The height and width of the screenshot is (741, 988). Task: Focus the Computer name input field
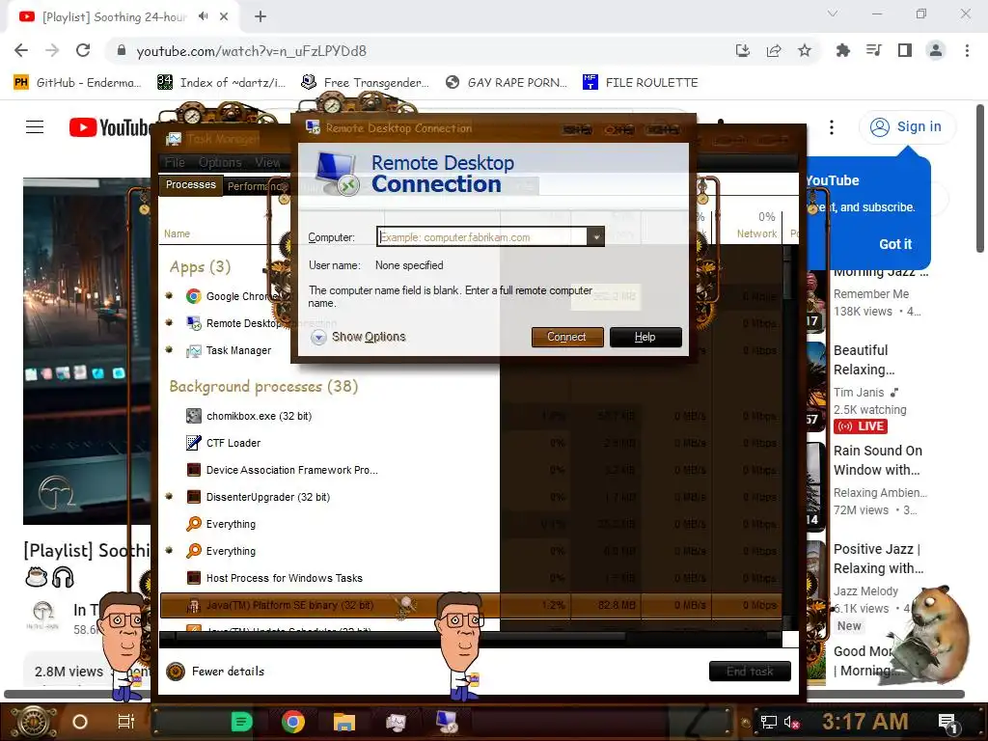(482, 237)
